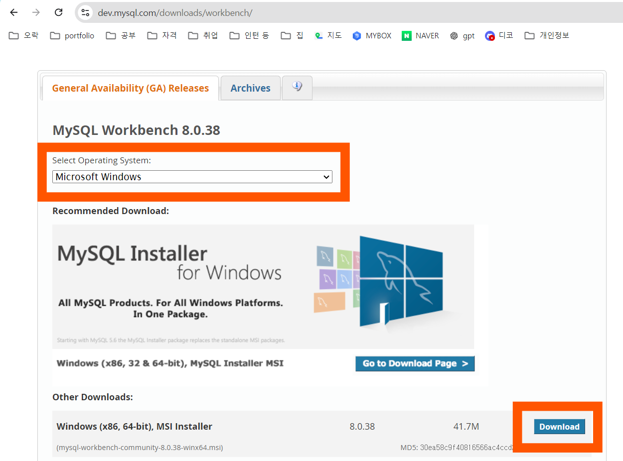Open the 개인정보 bookmark folder
Screen dimensions: 623x461
coord(547,36)
